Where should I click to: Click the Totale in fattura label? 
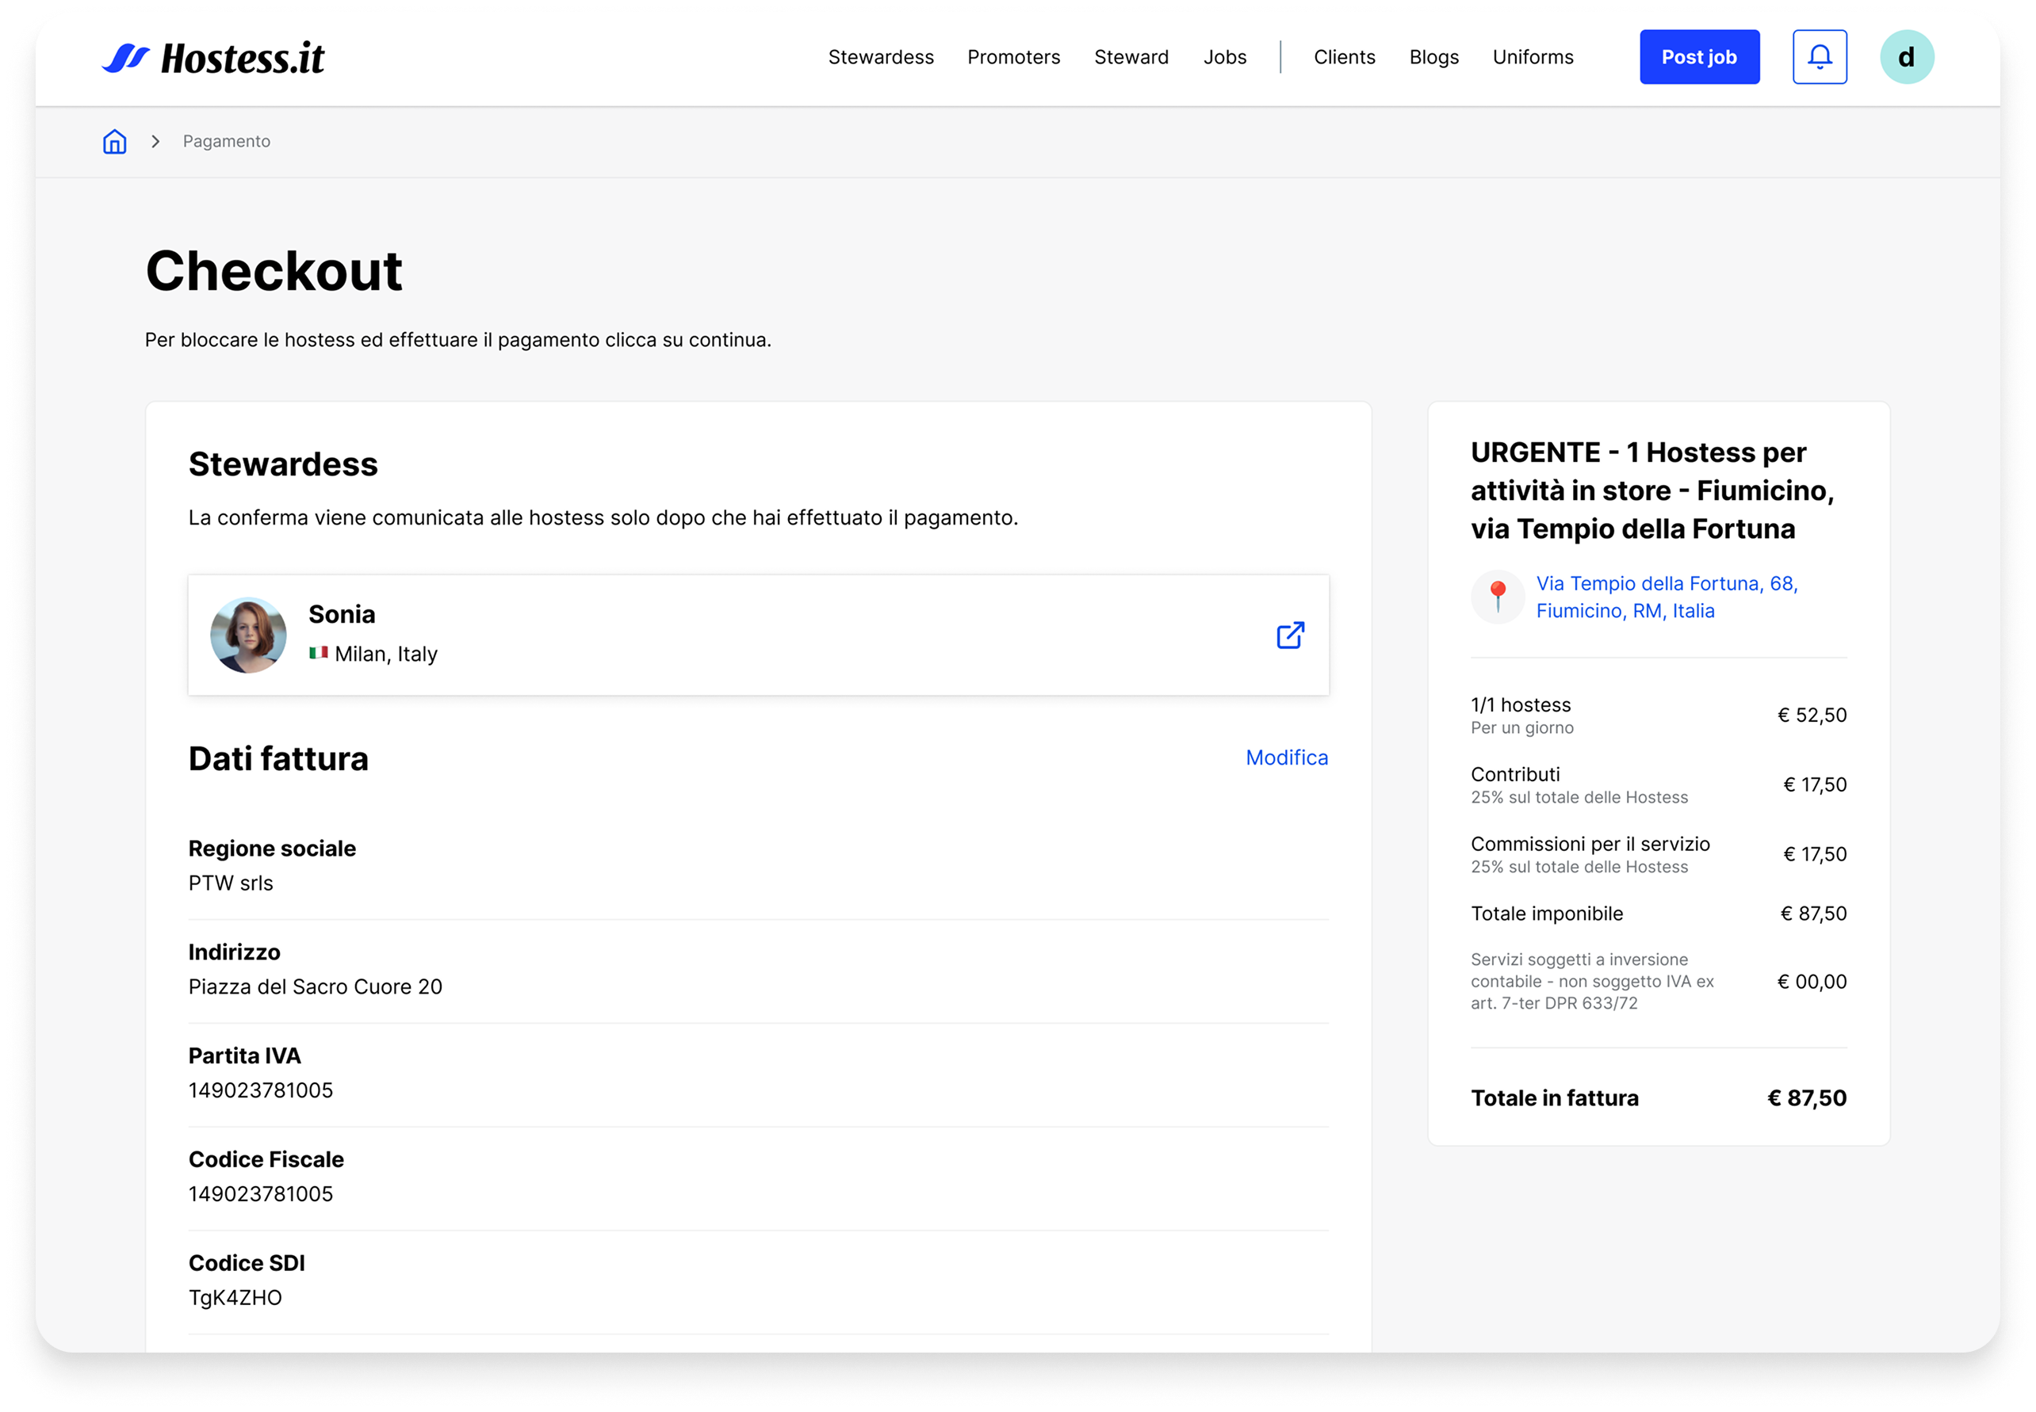click(1555, 1098)
